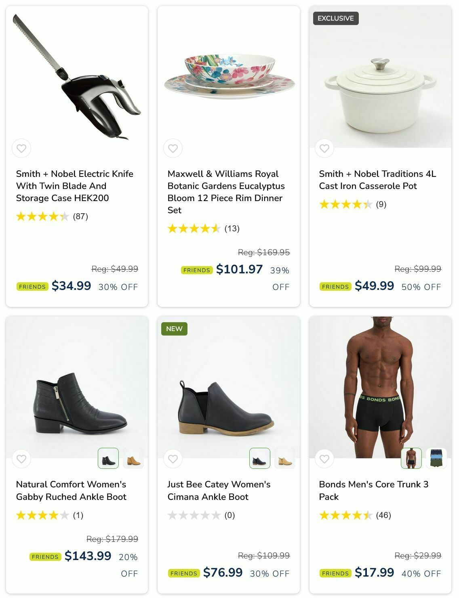Open the 87 reviews for Electric Knife
The height and width of the screenshot is (598, 459).
tap(80, 216)
